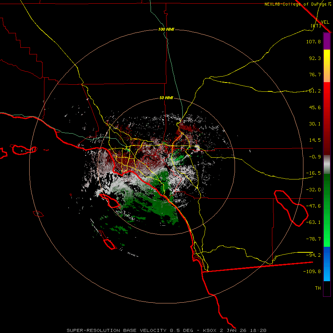
Task: Click the bright green segment of the color bar
Action: tap(327, 210)
